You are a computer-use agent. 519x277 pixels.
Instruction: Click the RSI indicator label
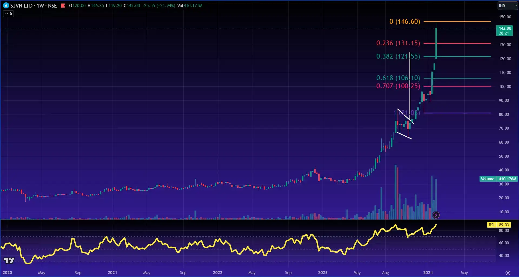492,225
